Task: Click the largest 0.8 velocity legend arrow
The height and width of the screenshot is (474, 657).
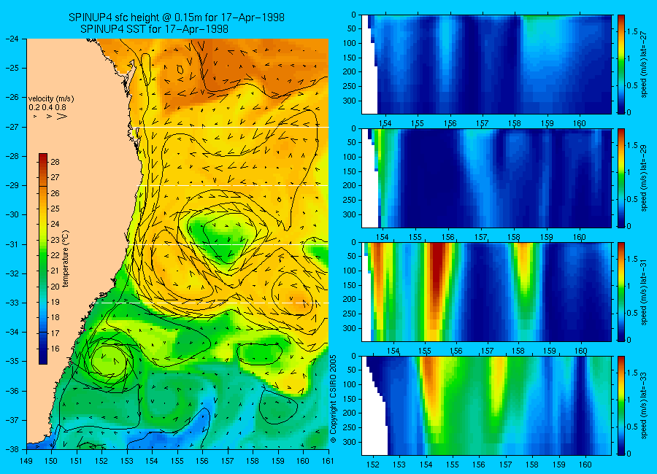Action: 62,117
